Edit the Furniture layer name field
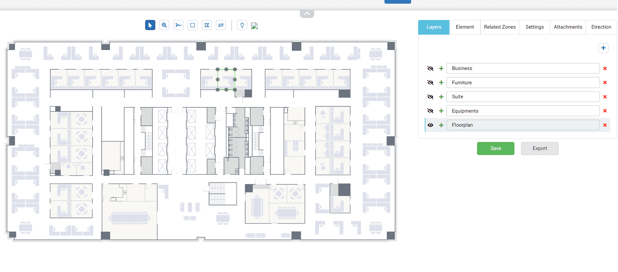Viewport: 618px width, 272px height. (x=523, y=83)
